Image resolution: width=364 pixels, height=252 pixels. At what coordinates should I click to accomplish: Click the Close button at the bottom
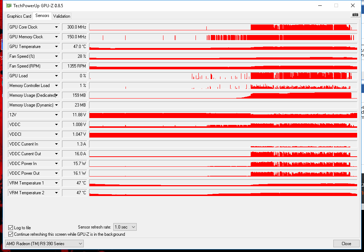[346, 243]
